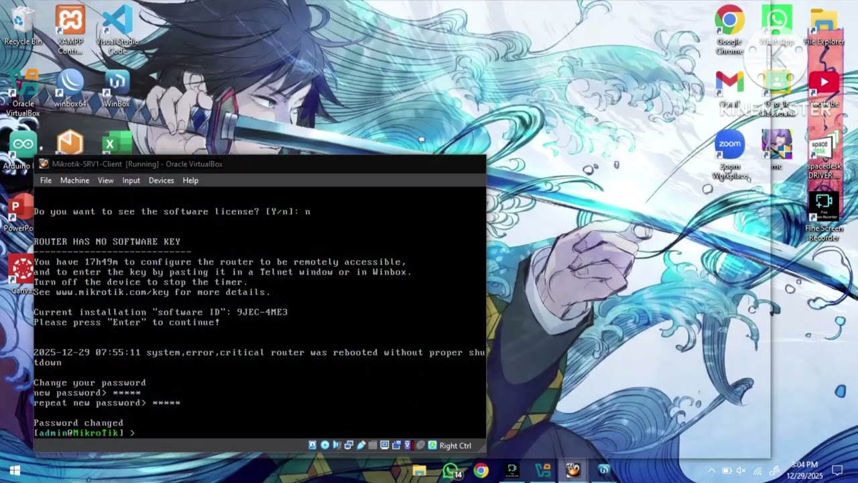Open the network adapter indicator in VirtualBox status bar
Image resolution: width=858 pixels, height=483 pixels.
(x=349, y=445)
